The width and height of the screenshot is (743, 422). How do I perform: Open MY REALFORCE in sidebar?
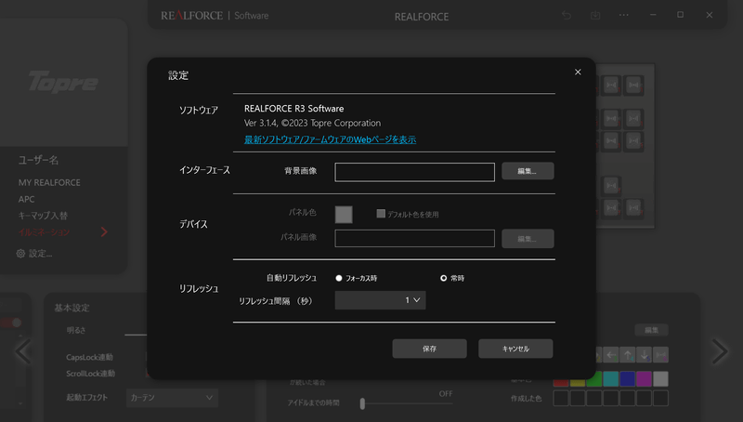49,182
